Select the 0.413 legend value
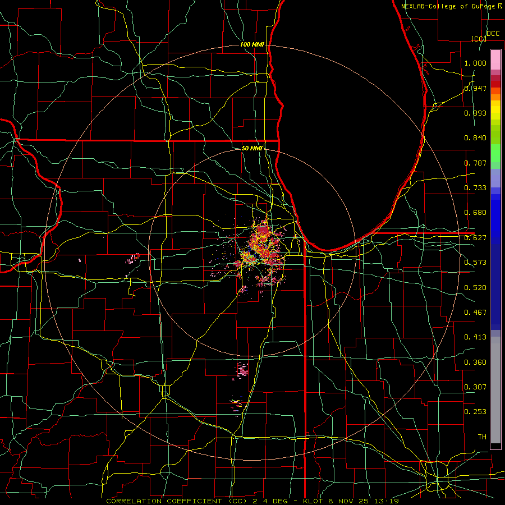The image size is (505, 505). pos(475,337)
